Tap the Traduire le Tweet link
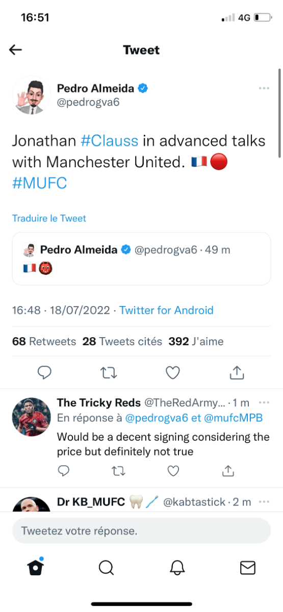 (x=49, y=218)
